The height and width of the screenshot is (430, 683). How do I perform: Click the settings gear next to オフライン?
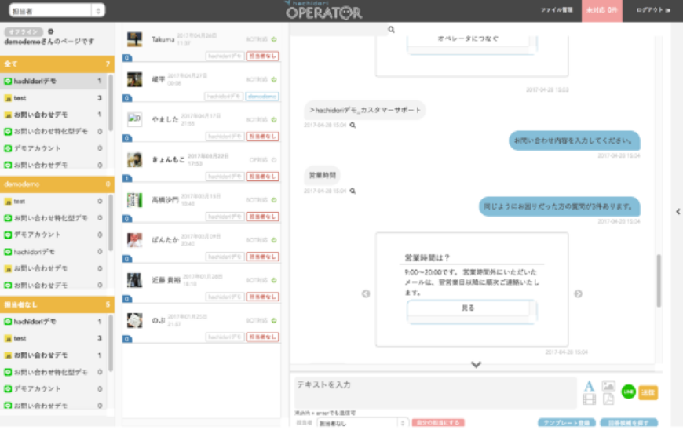[x=51, y=31]
